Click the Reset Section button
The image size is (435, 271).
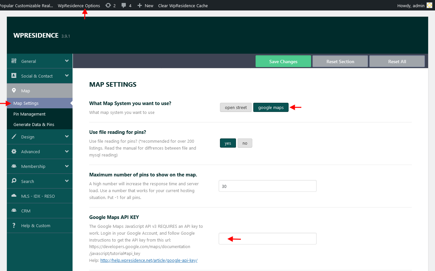click(x=340, y=61)
